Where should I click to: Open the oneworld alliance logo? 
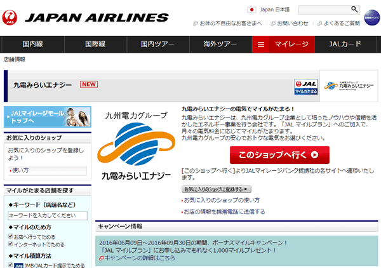371,17
